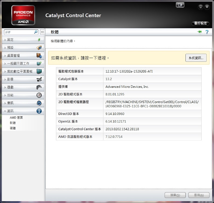The height and width of the screenshot is (203, 214).
Task: Select the 軟體 sidebar item
Action: point(13,123)
